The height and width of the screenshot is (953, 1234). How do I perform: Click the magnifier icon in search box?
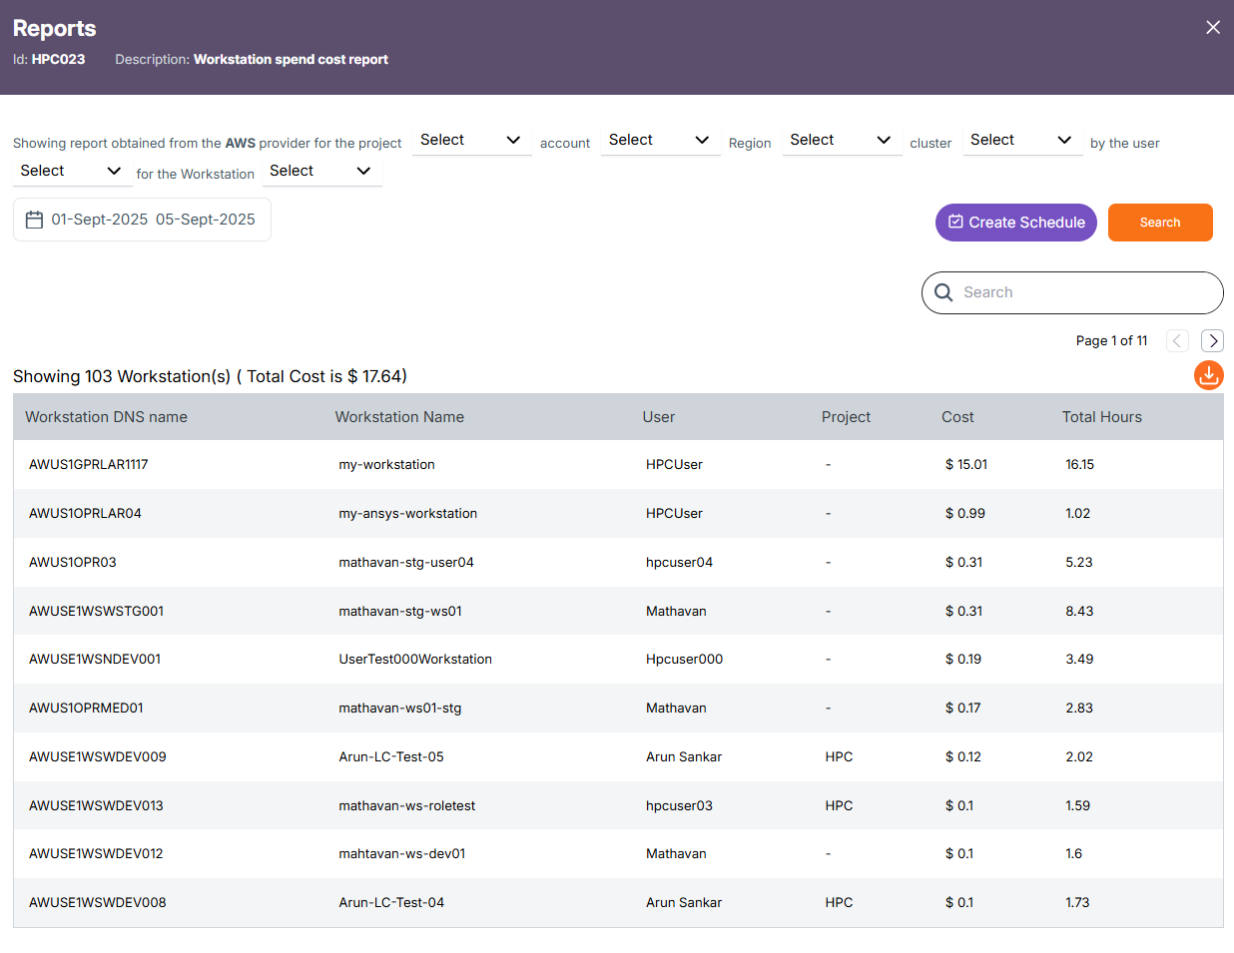click(x=943, y=292)
